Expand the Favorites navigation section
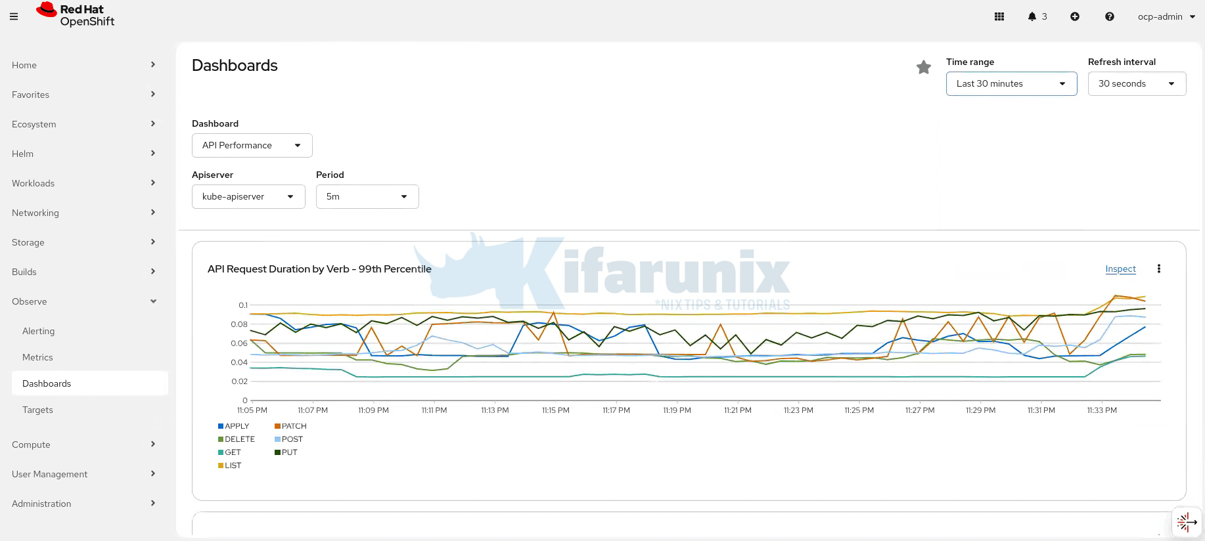 [84, 95]
